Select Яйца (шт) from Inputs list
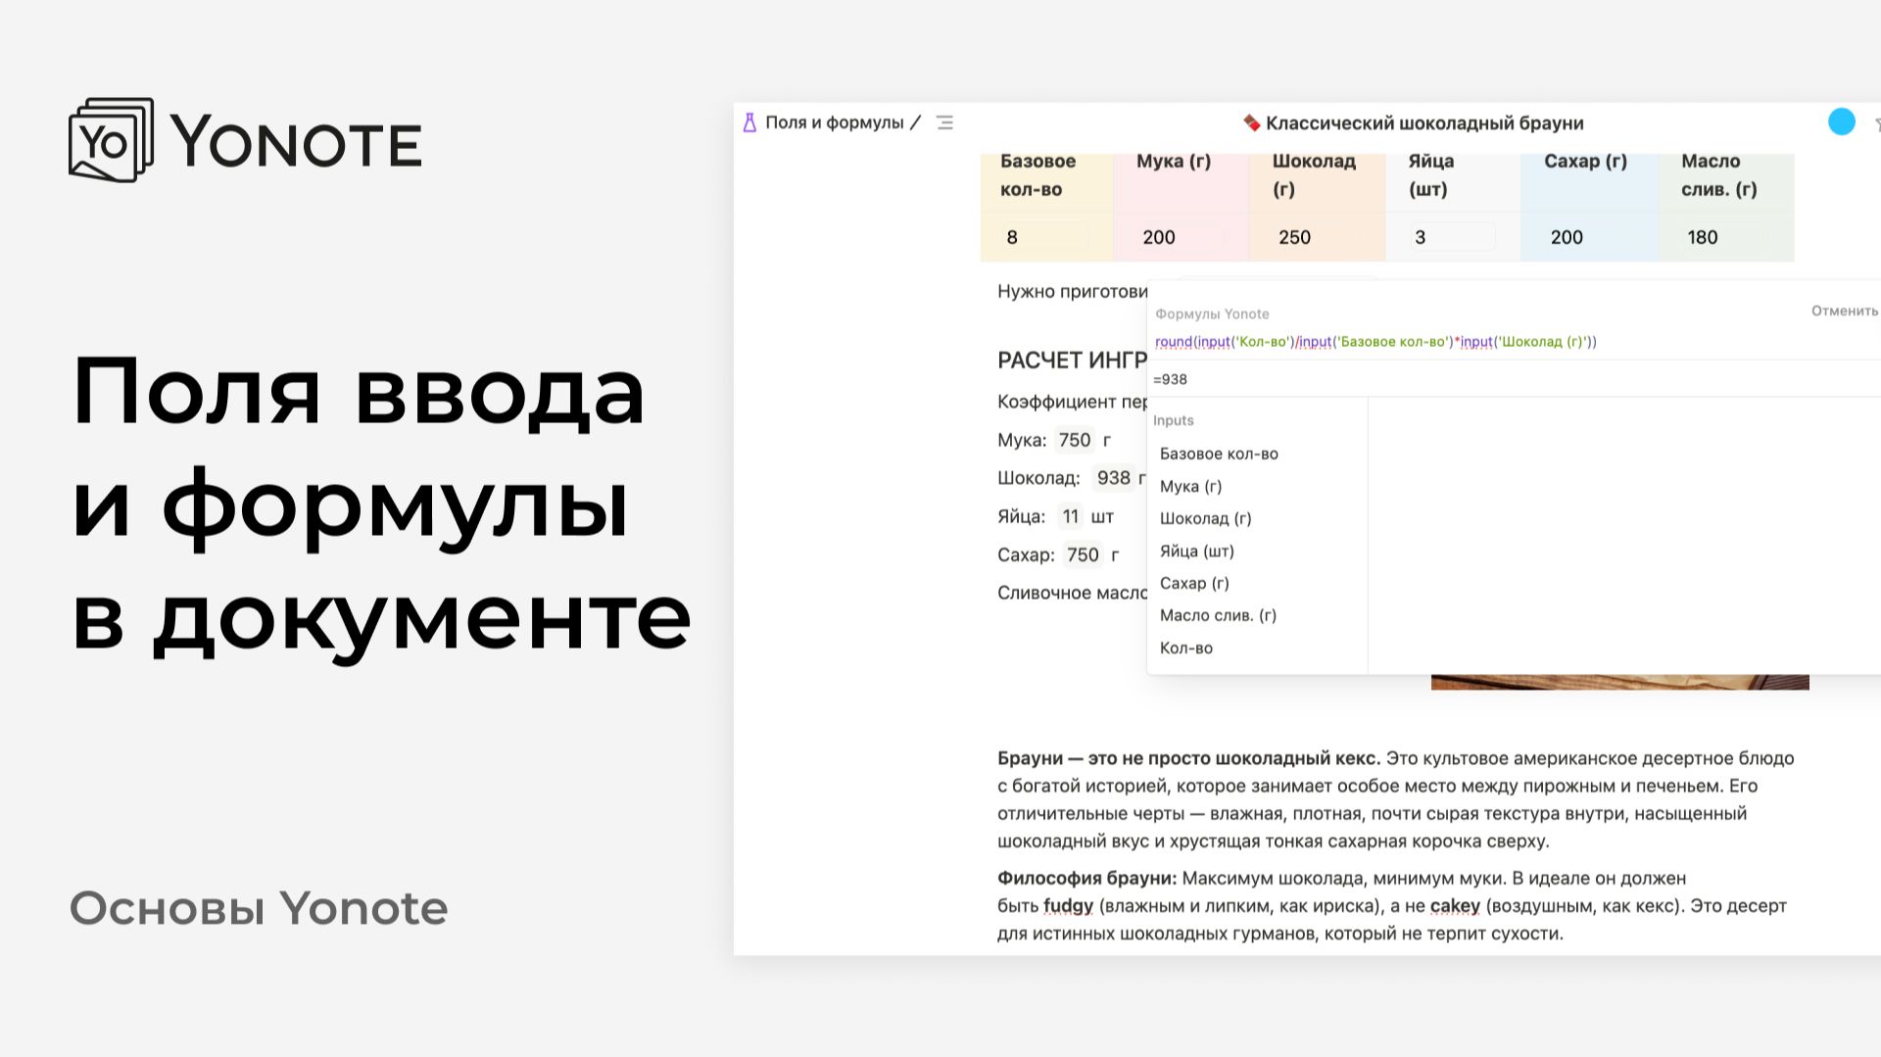This screenshot has width=1881, height=1057. pos(1196,551)
